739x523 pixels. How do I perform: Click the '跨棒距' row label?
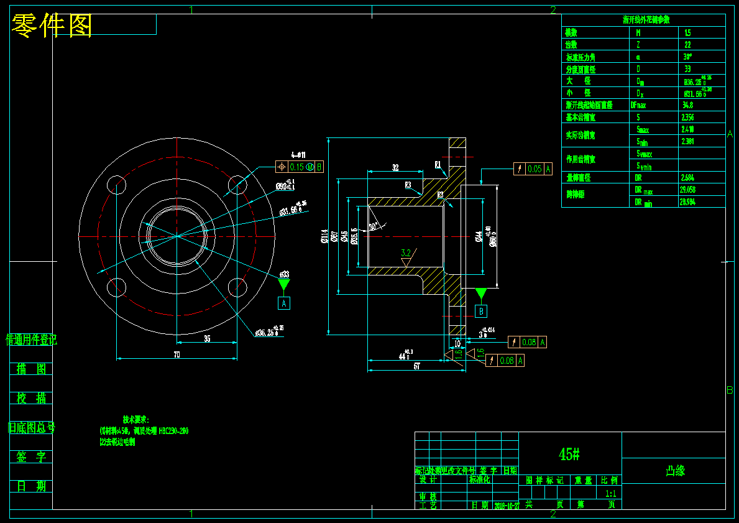pos(575,194)
